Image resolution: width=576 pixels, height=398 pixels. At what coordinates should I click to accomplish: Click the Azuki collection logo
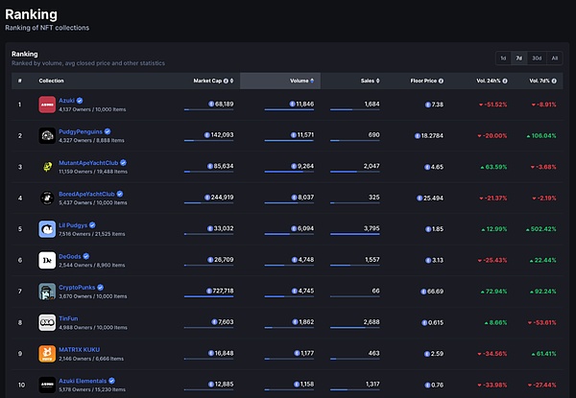pos(47,105)
